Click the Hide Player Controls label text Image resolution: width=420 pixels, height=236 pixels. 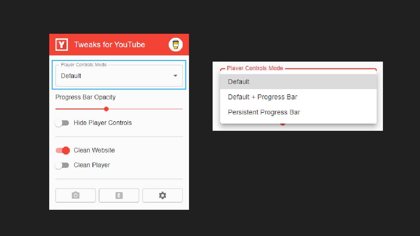point(103,123)
